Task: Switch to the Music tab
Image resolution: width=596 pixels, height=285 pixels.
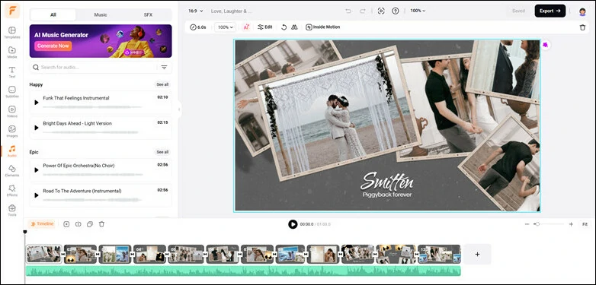Action: [x=101, y=14]
